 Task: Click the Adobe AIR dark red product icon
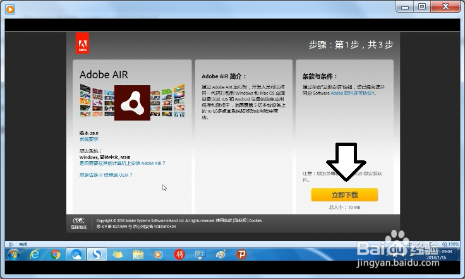point(132,103)
